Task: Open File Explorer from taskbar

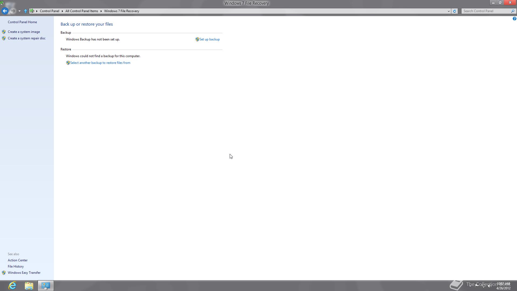Action: click(x=29, y=286)
